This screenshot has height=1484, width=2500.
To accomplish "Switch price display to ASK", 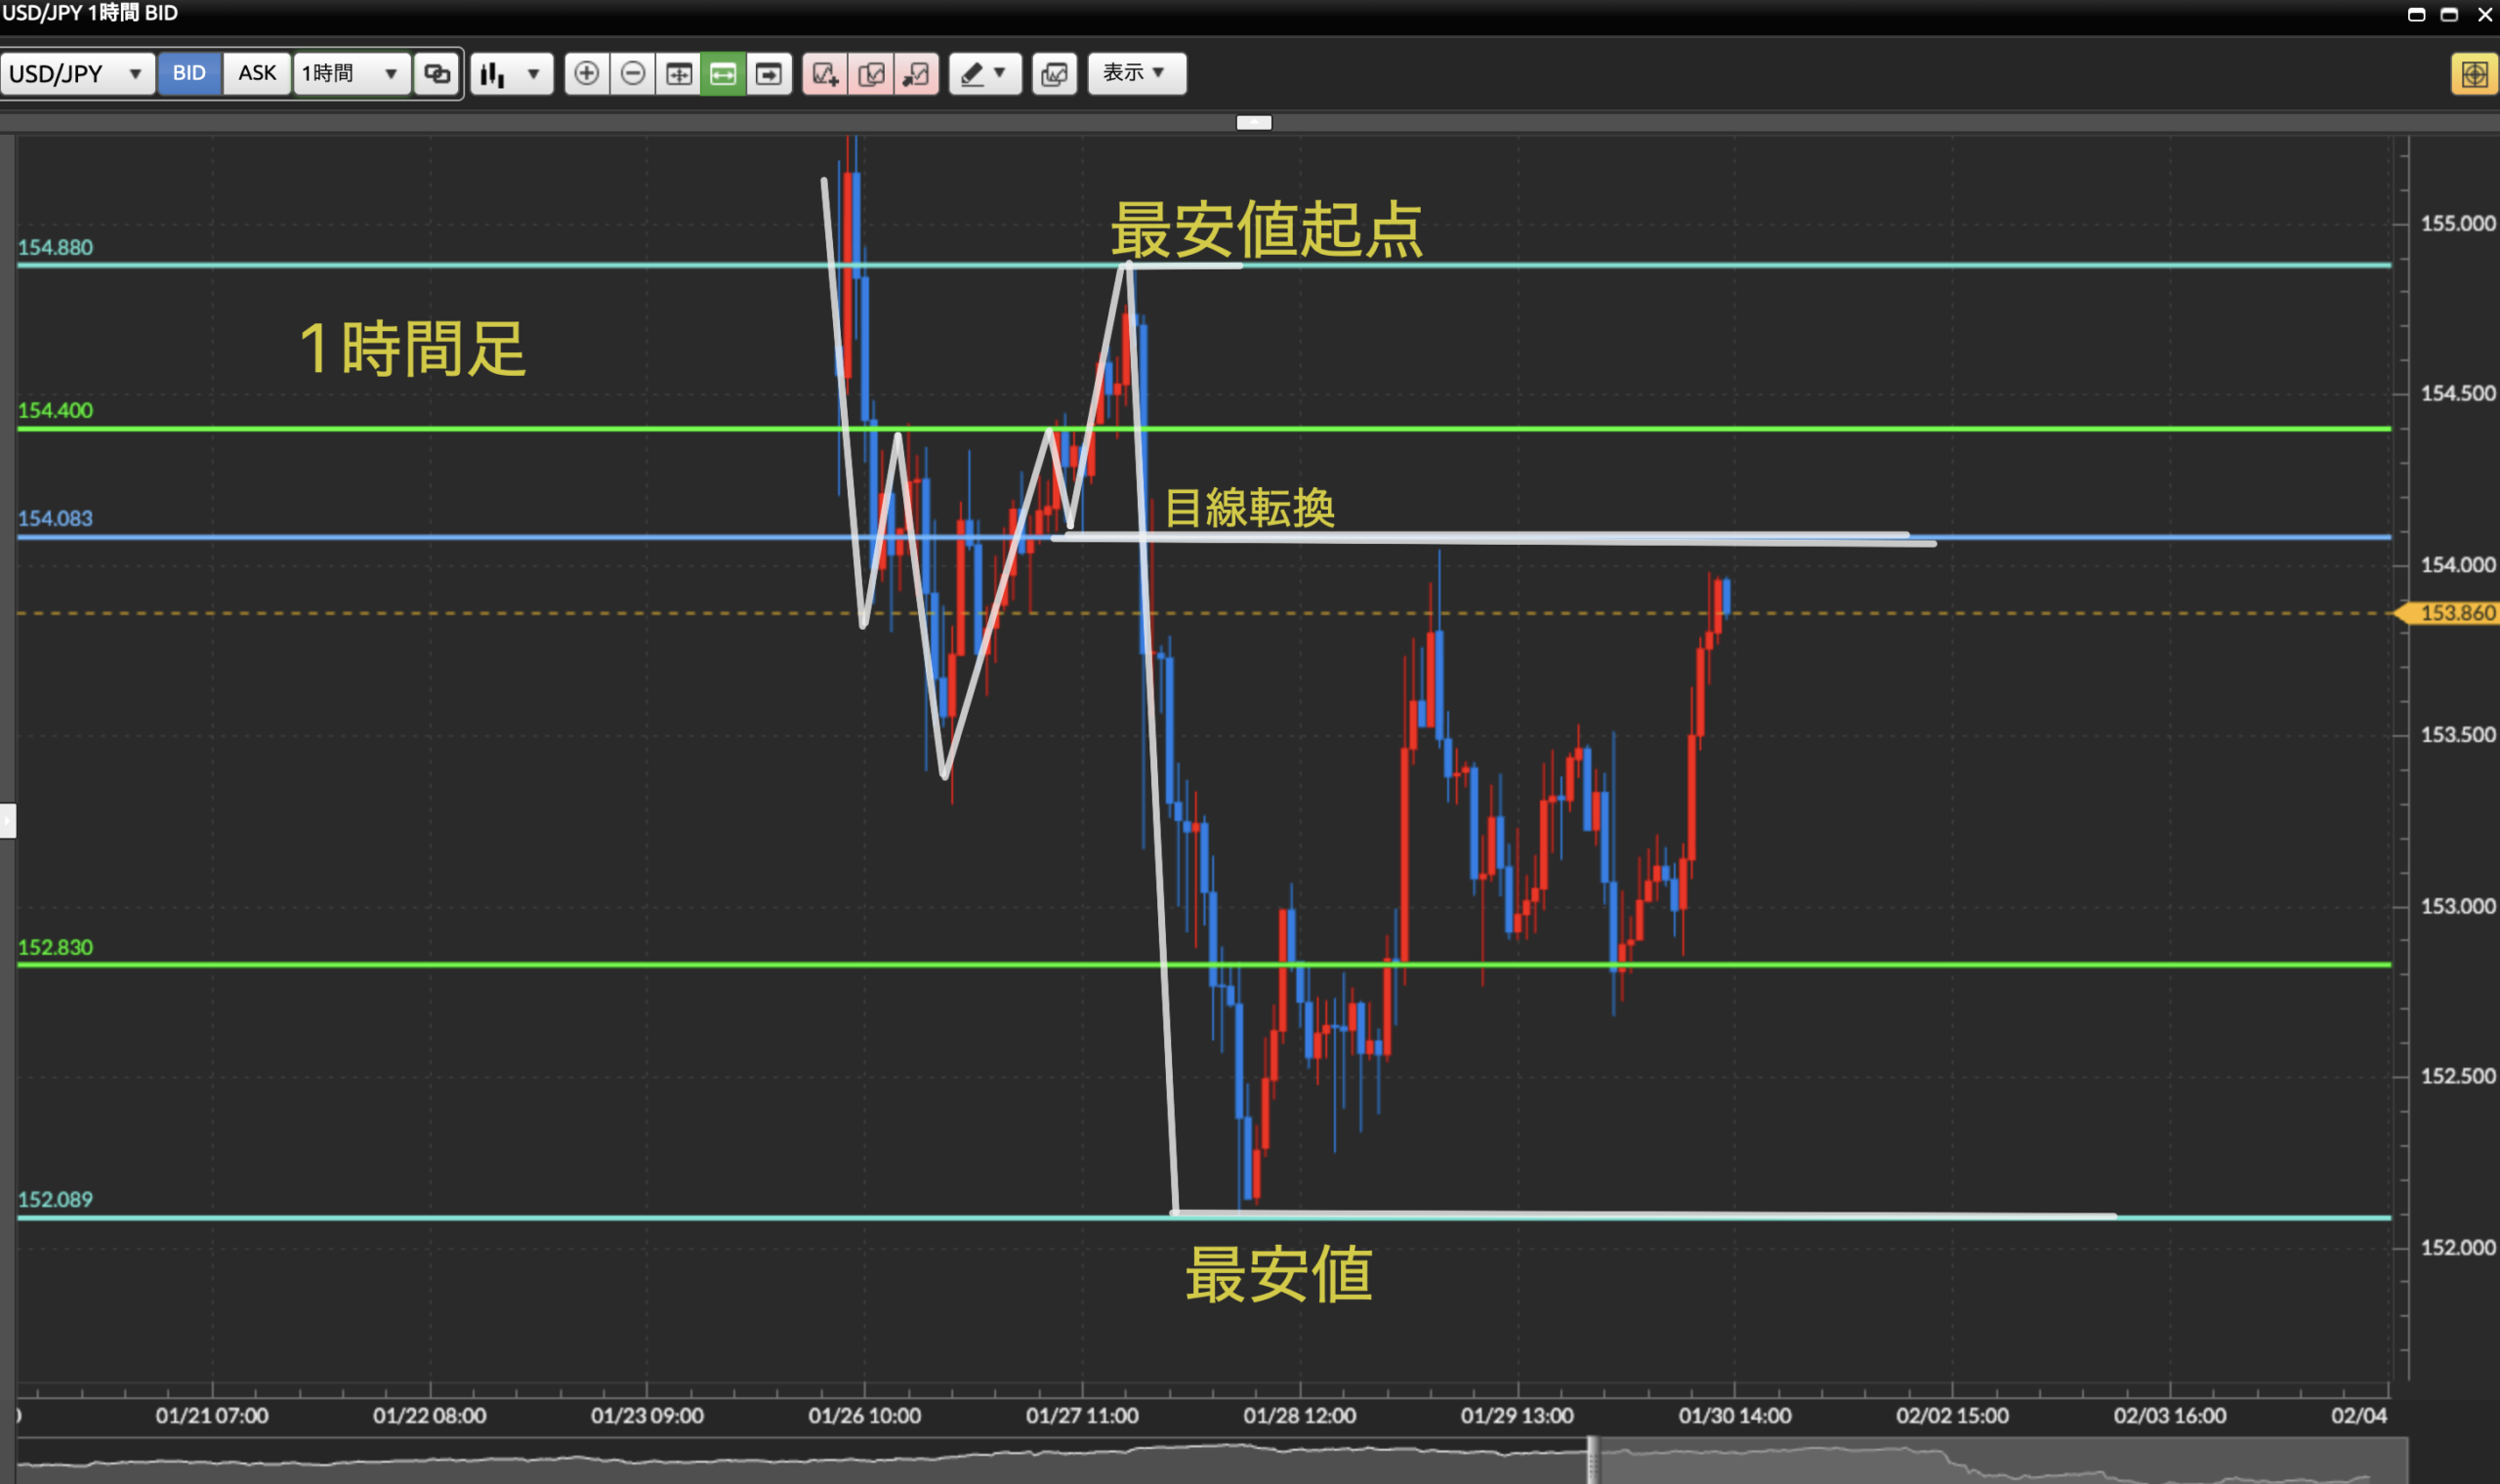I will 256,73.
